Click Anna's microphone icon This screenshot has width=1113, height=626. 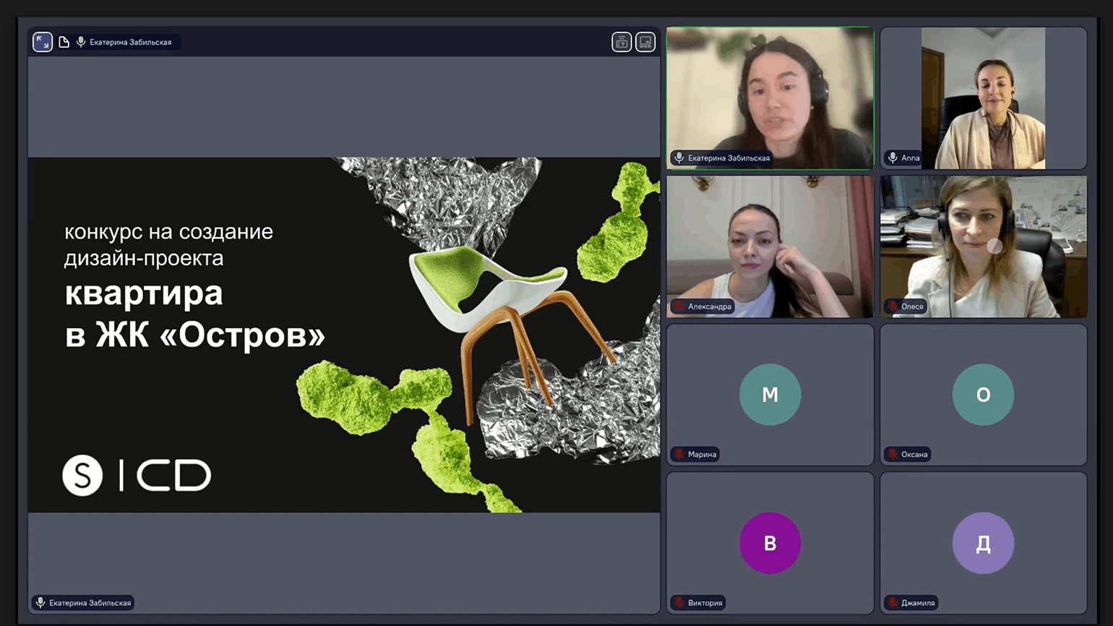pos(893,158)
